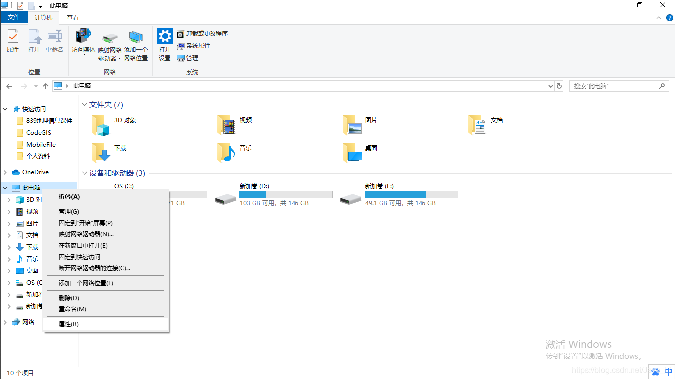Choose 重命名(M) in context menu
Viewport: 675px width, 379px height.
pyautogui.click(x=105, y=309)
